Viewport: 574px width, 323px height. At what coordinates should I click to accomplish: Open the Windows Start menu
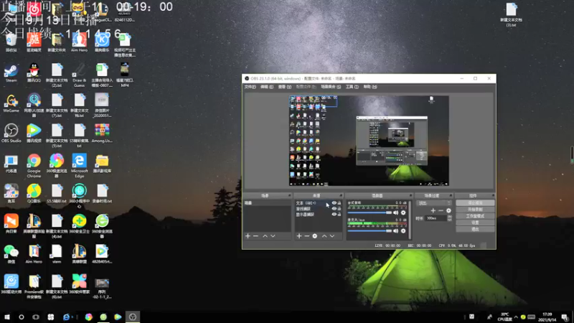tap(7, 317)
